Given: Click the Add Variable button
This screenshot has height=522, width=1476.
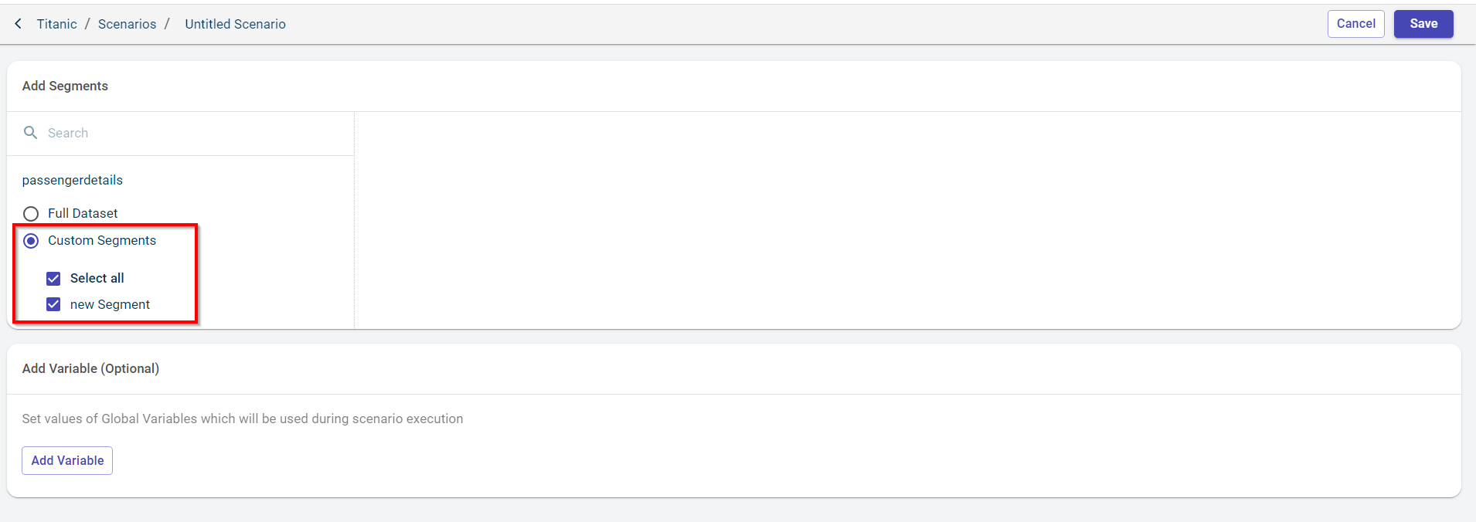Looking at the screenshot, I should 67,460.
